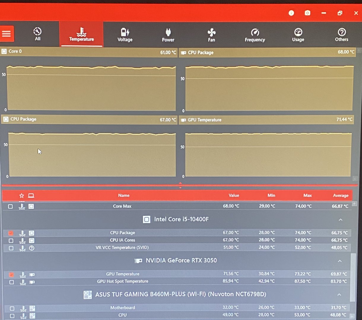Select the GPU Hot Spot Temperature name

[123, 281]
